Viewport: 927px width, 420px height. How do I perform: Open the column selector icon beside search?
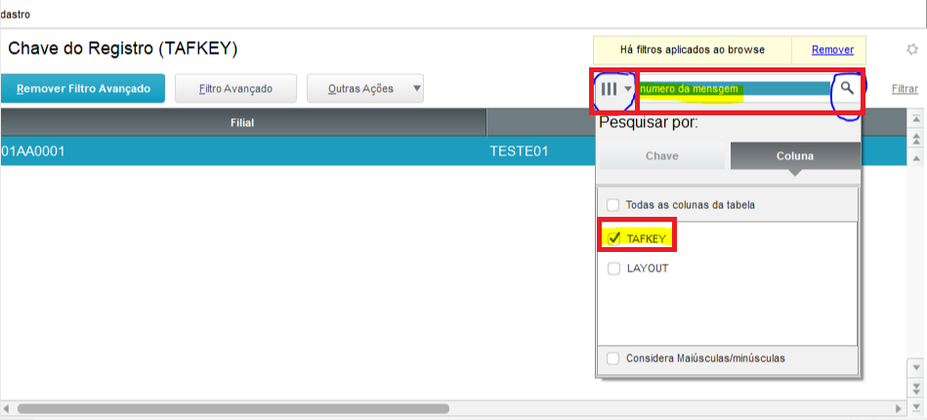614,89
